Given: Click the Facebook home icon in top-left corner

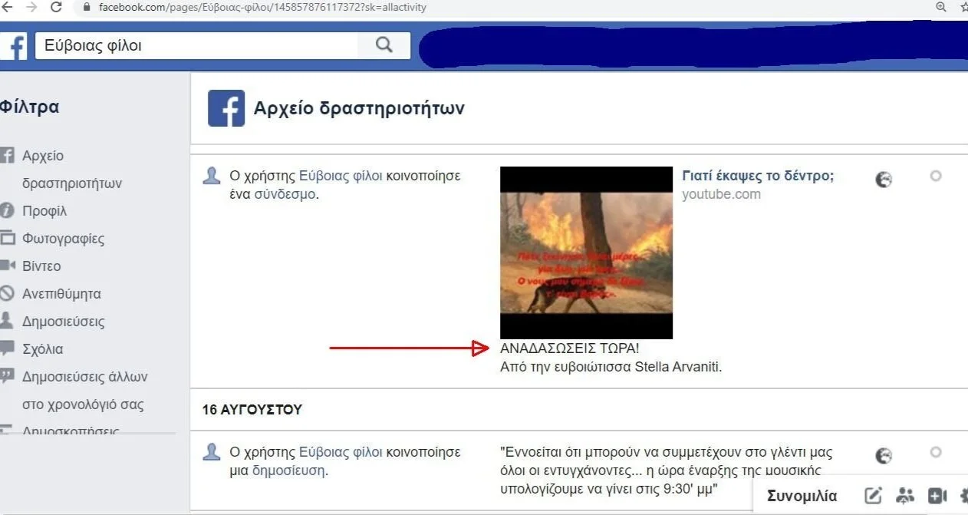Looking at the screenshot, I should [x=14, y=46].
